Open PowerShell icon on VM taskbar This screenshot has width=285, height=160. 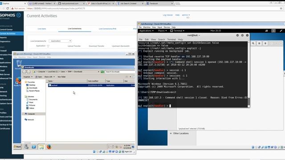[x=34, y=147]
